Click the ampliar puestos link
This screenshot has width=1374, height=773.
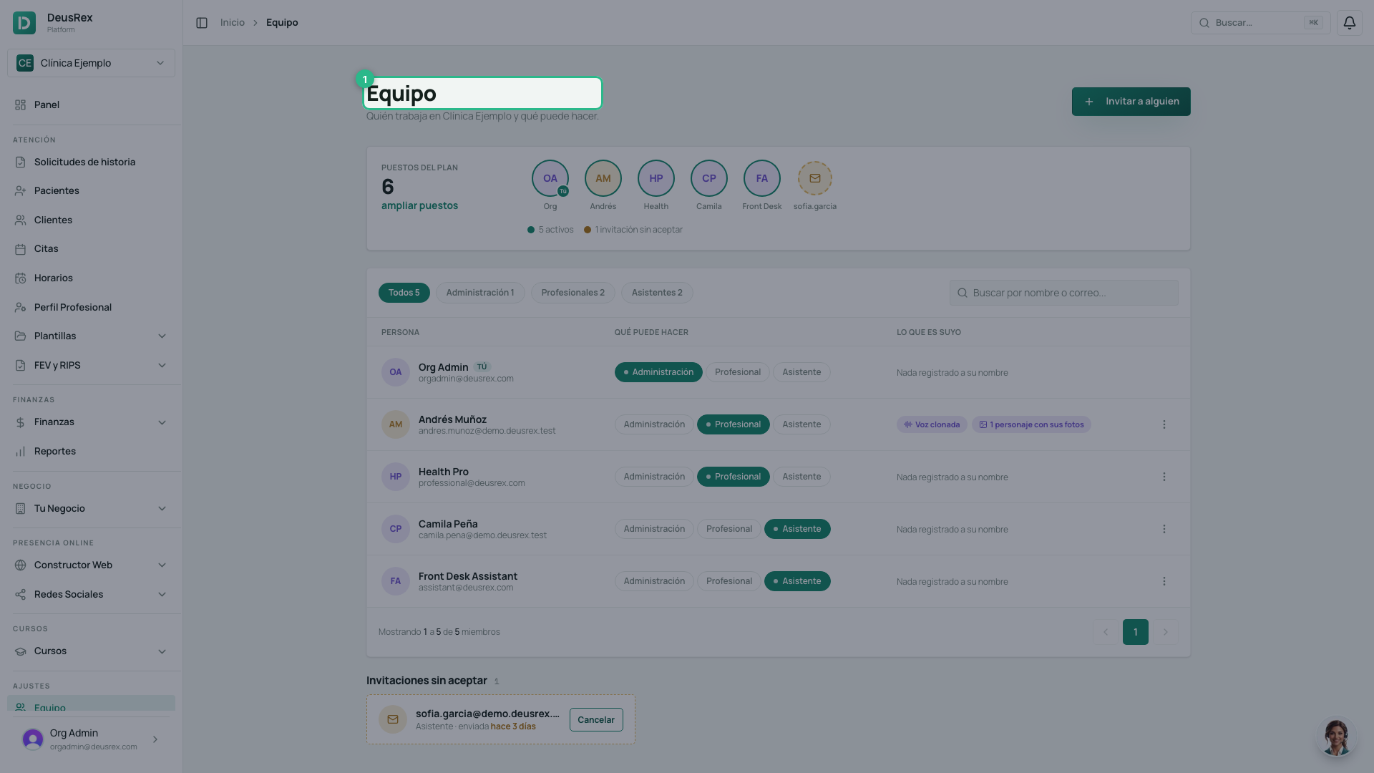(x=419, y=205)
